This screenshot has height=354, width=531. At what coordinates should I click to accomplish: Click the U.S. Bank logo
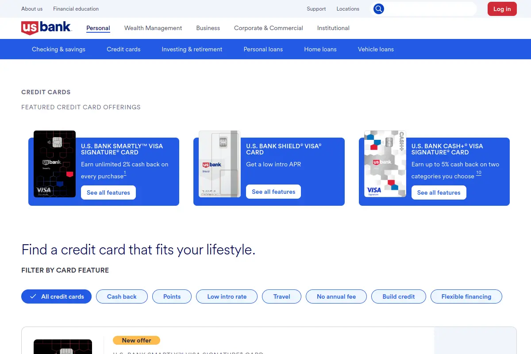pos(46,28)
